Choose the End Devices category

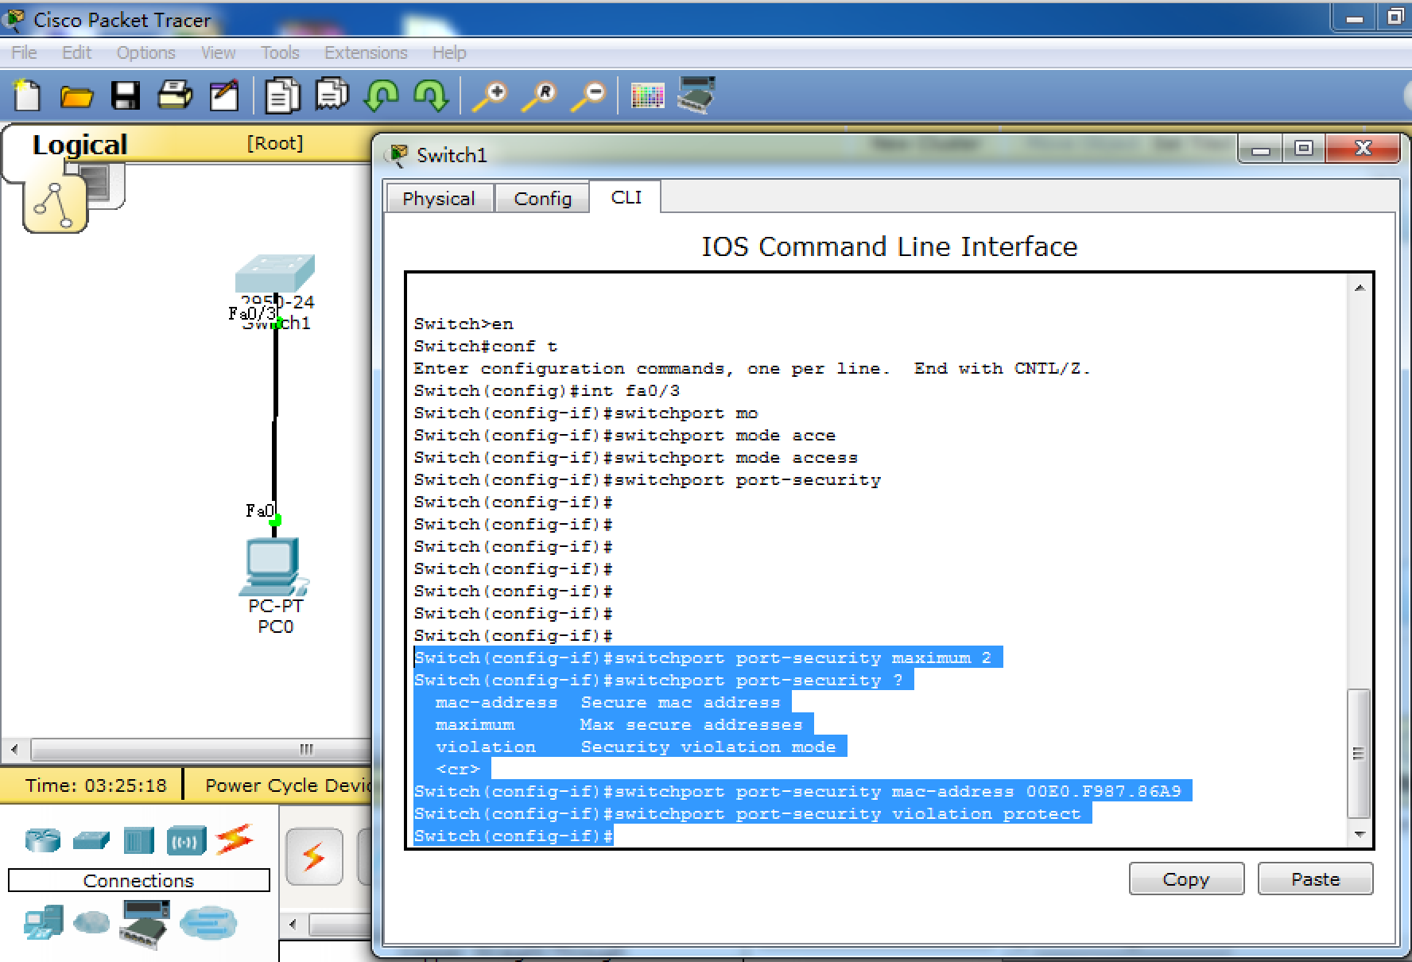[43, 923]
